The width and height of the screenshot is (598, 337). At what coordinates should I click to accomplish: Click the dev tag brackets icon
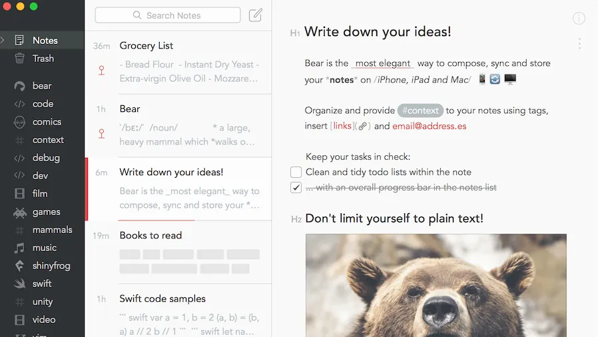pos(19,175)
